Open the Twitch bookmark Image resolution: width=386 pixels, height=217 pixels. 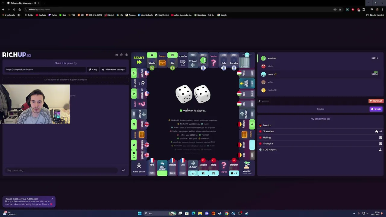tap(52, 15)
